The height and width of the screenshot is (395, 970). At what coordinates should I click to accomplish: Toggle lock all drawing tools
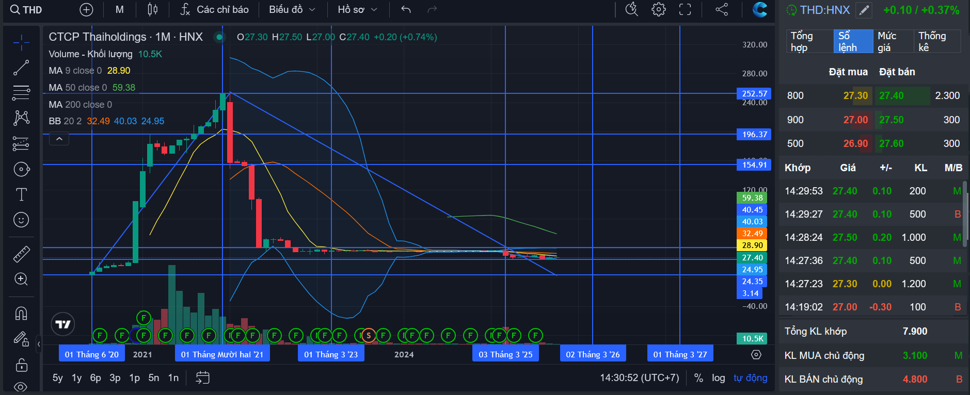click(x=21, y=365)
